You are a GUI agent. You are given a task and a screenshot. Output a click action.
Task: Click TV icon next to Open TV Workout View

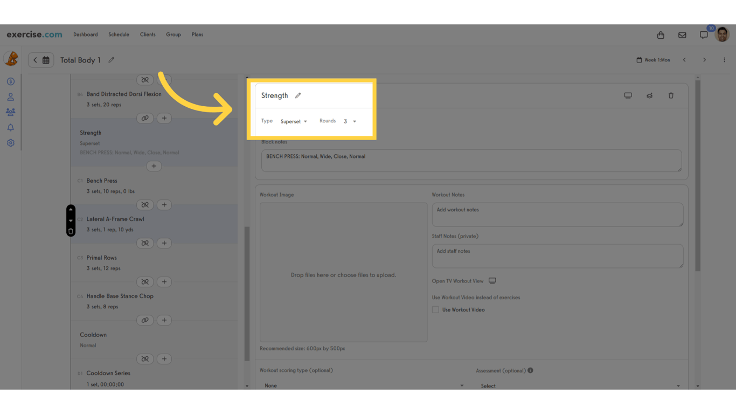pyautogui.click(x=492, y=281)
